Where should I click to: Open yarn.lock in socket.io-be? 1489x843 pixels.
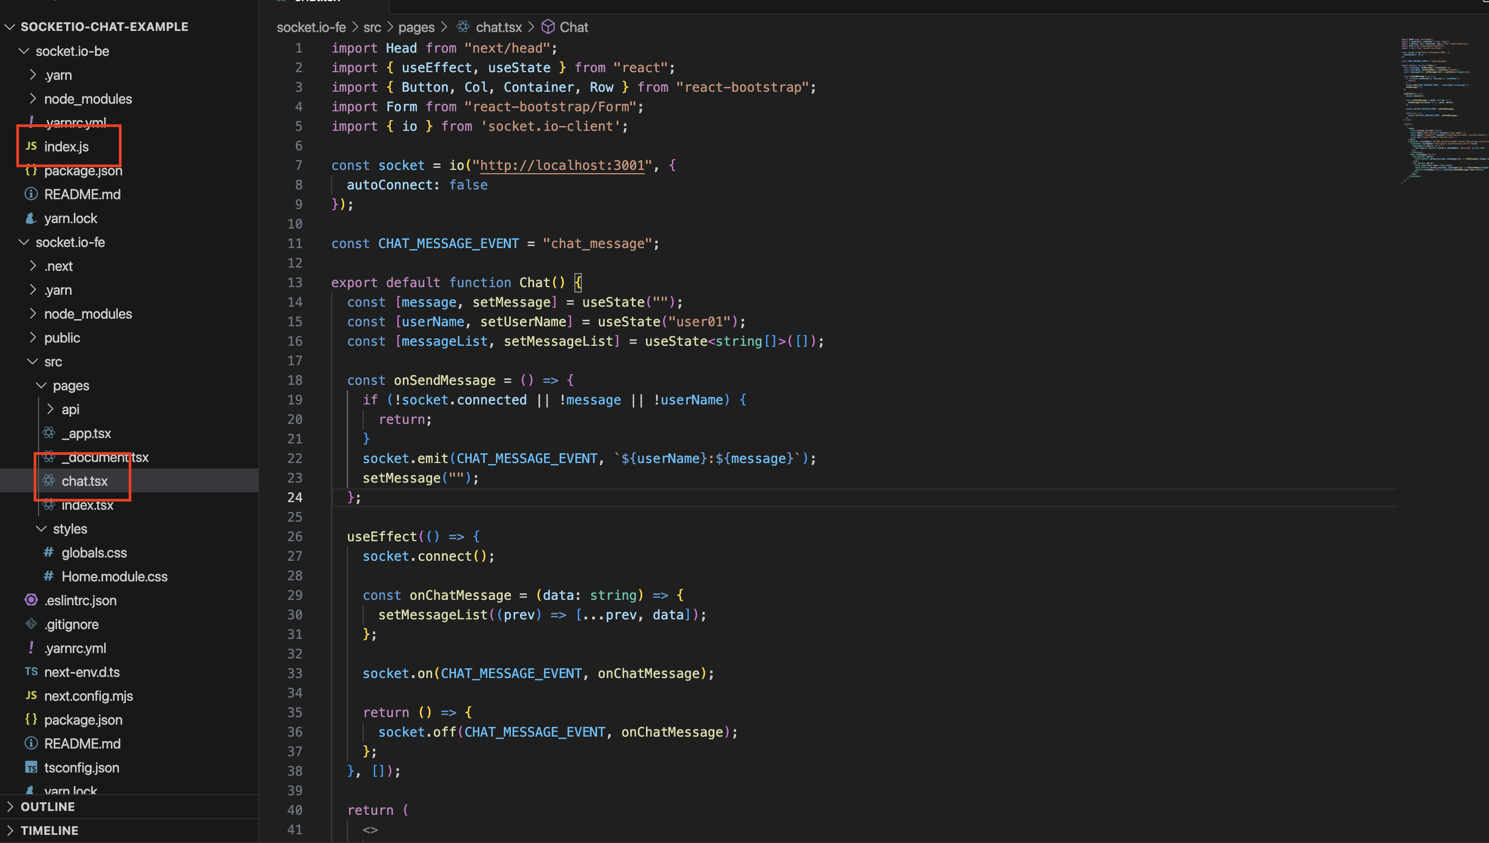click(71, 218)
